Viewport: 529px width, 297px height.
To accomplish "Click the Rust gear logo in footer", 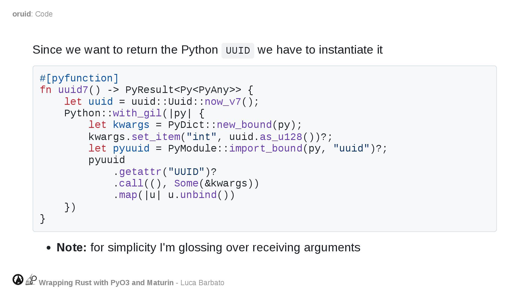I will click(18, 279).
